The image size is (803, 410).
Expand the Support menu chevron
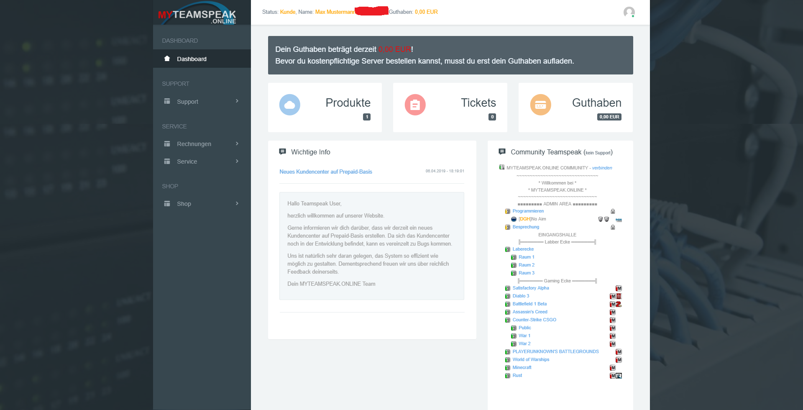(x=237, y=101)
